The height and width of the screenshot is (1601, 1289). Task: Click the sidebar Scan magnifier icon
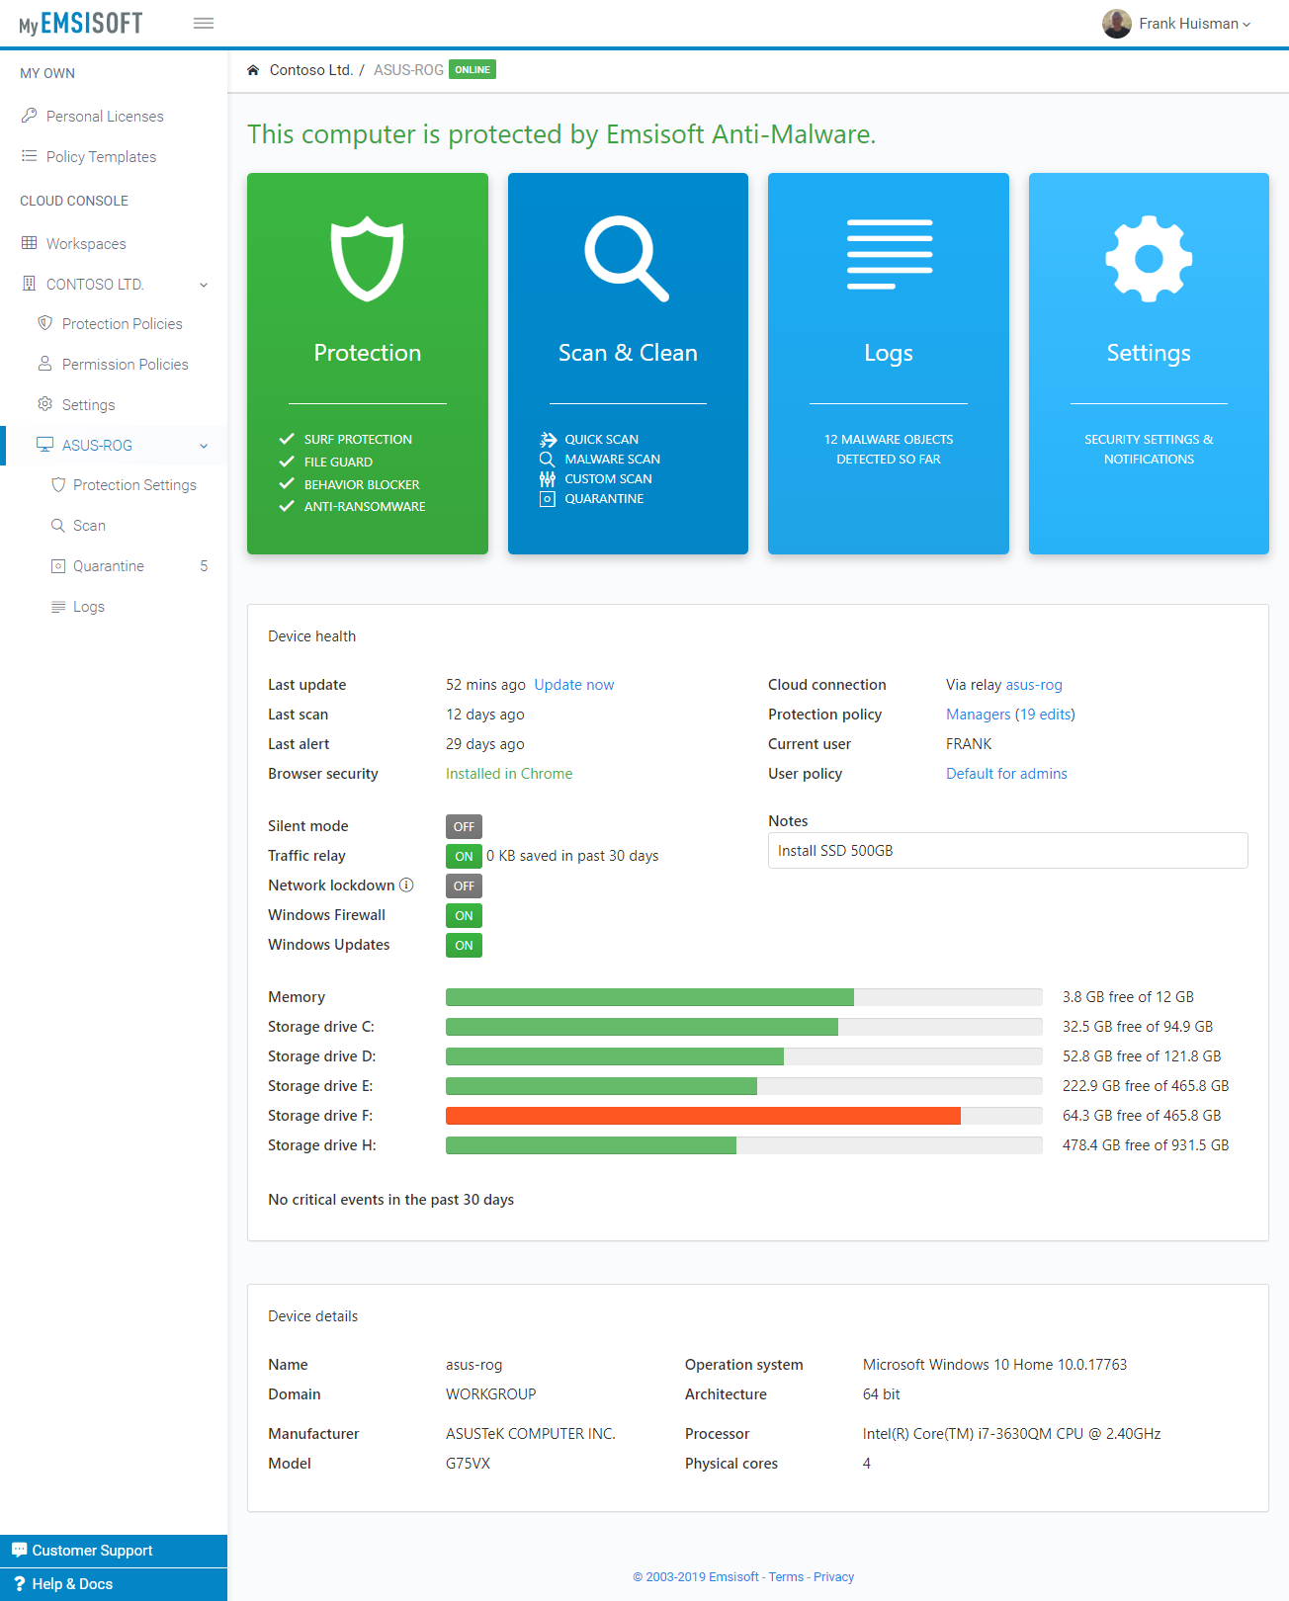[58, 525]
